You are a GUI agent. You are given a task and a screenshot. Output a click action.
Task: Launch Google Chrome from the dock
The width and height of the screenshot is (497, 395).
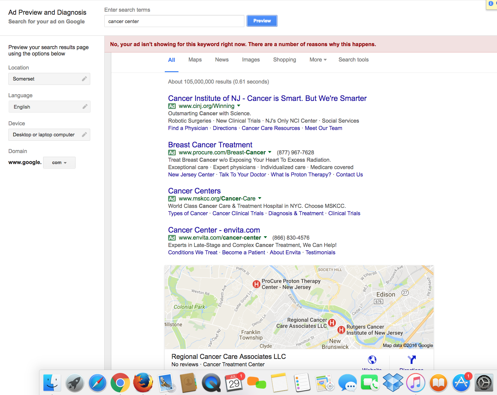point(120,383)
